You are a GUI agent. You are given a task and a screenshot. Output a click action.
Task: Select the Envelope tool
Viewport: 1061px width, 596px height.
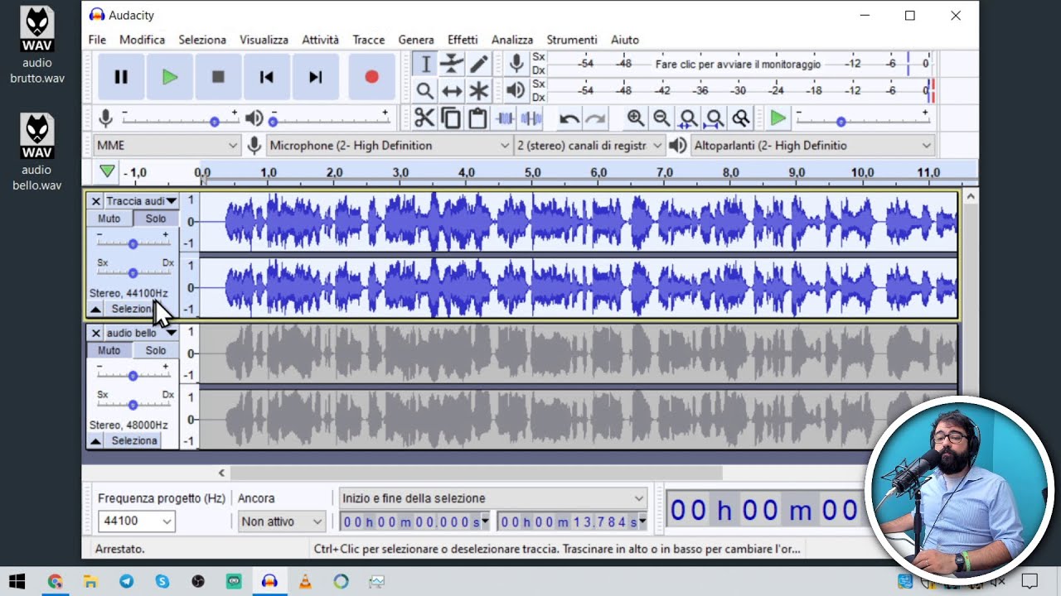pyautogui.click(x=452, y=64)
